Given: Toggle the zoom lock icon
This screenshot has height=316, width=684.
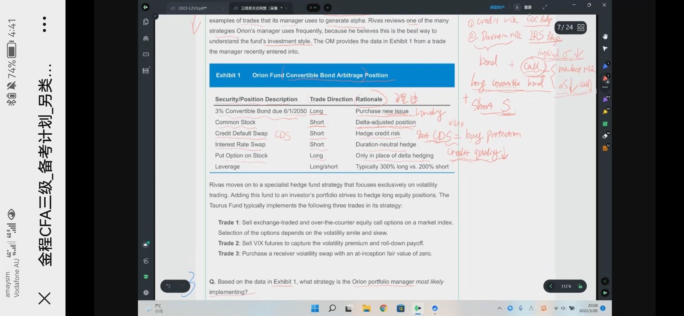Looking at the screenshot, I should (x=580, y=286).
